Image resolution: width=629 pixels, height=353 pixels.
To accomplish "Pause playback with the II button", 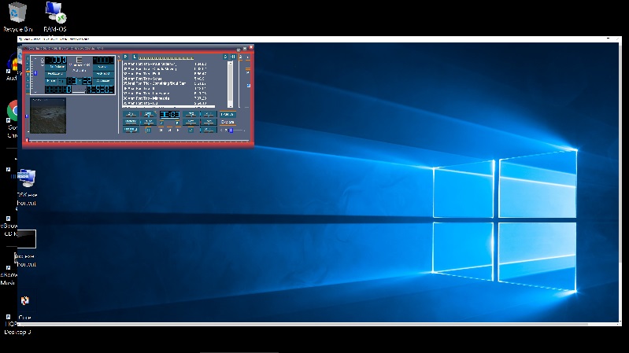I will click(x=233, y=57).
